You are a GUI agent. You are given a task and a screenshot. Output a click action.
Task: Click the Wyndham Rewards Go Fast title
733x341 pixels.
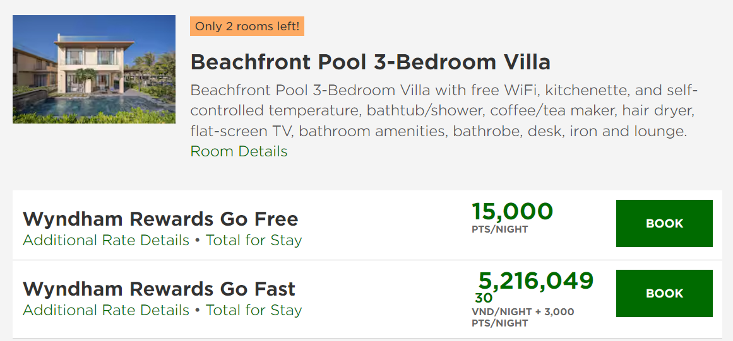pos(159,289)
